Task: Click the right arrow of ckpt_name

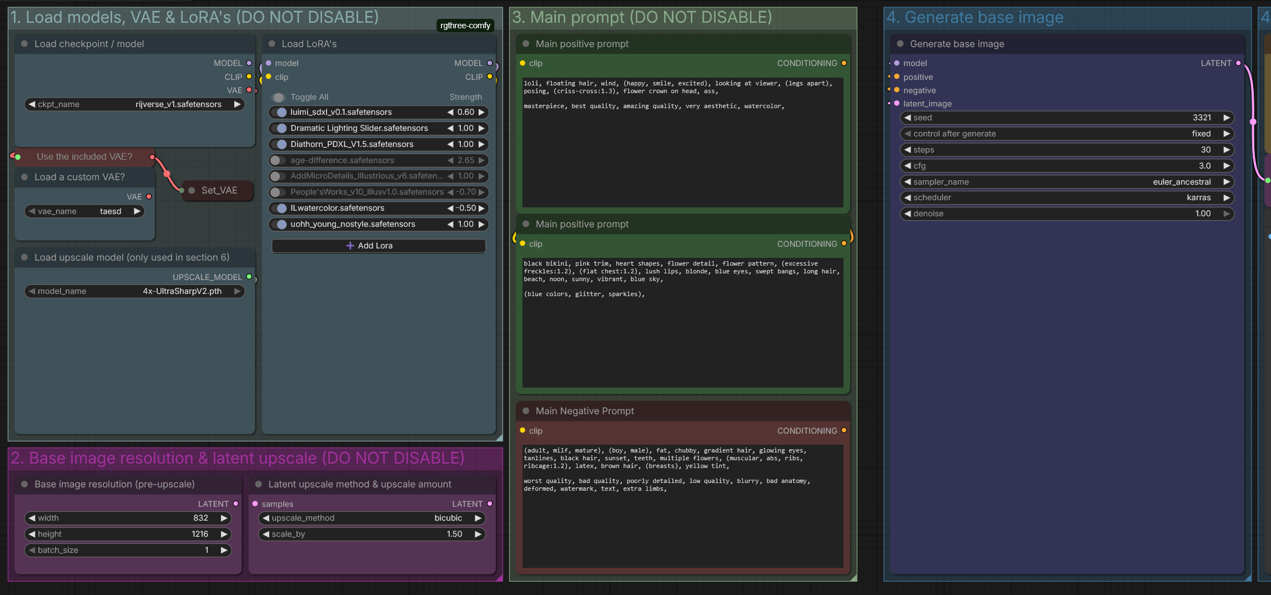Action: tap(238, 104)
